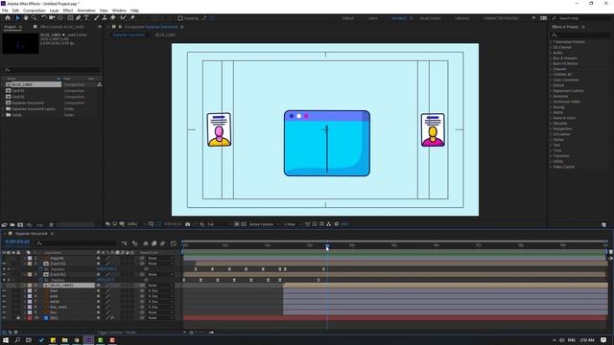Viewport: 614px width, 345px height.
Task: Unlock the BG layer
Action: point(18,318)
